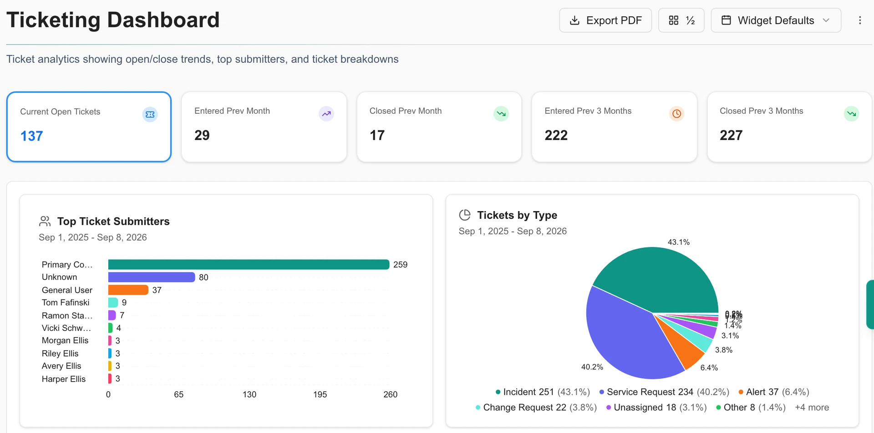Screen dimensions: 874x433
Task: Click the pie chart icon beside Tickets by Type
Action: click(465, 215)
